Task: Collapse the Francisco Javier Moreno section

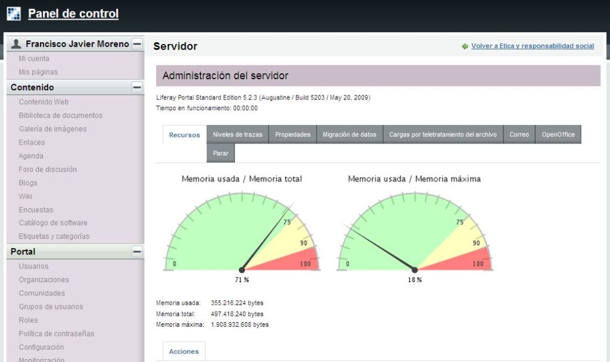Action: 137,44
